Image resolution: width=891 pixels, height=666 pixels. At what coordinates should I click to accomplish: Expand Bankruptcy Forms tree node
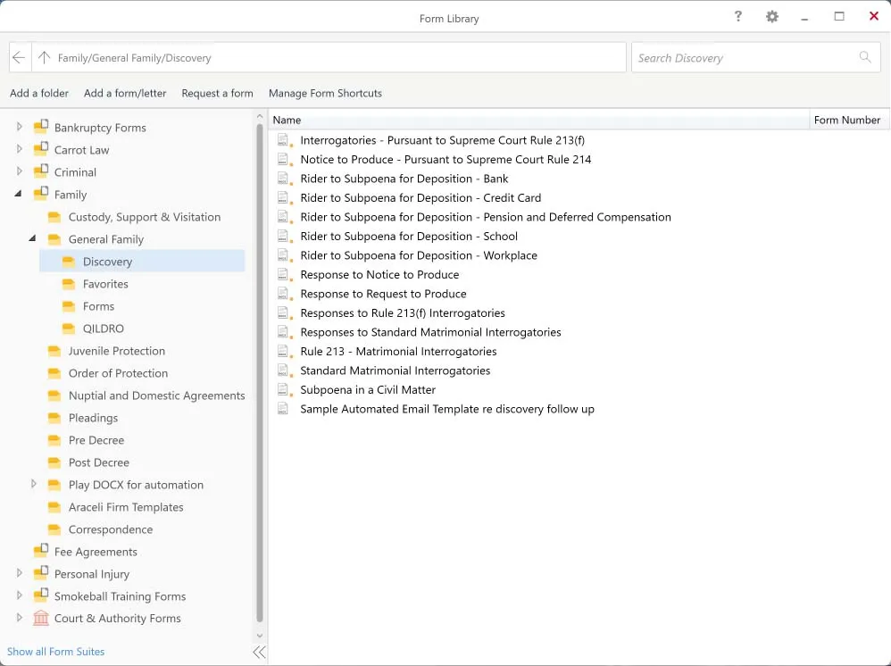pyautogui.click(x=20, y=127)
